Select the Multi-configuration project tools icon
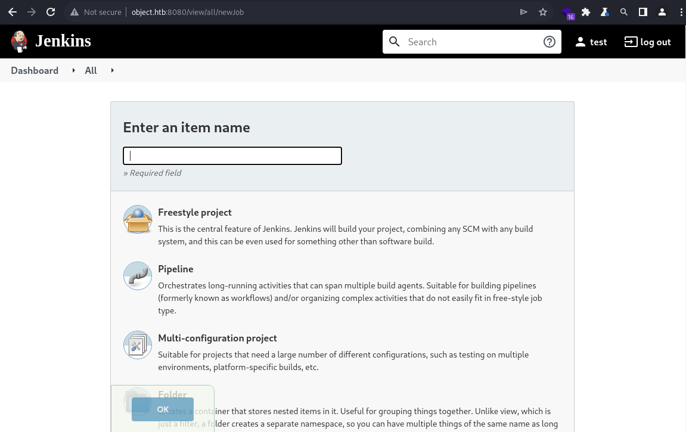Viewport: 686px width, 432px height. pos(138,345)
